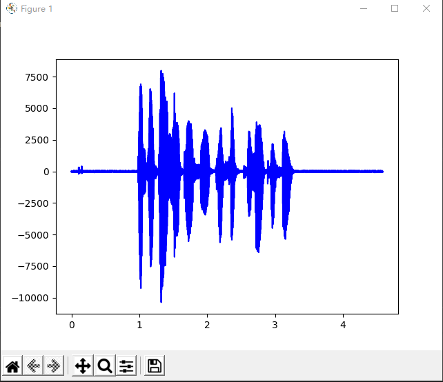
Task: Click the x-axis tick label 3
Action: pos(275,325)
